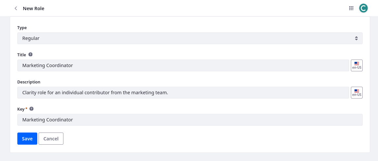
Task: Open the Type dropdown showing Regular
Action: [190, 38]
